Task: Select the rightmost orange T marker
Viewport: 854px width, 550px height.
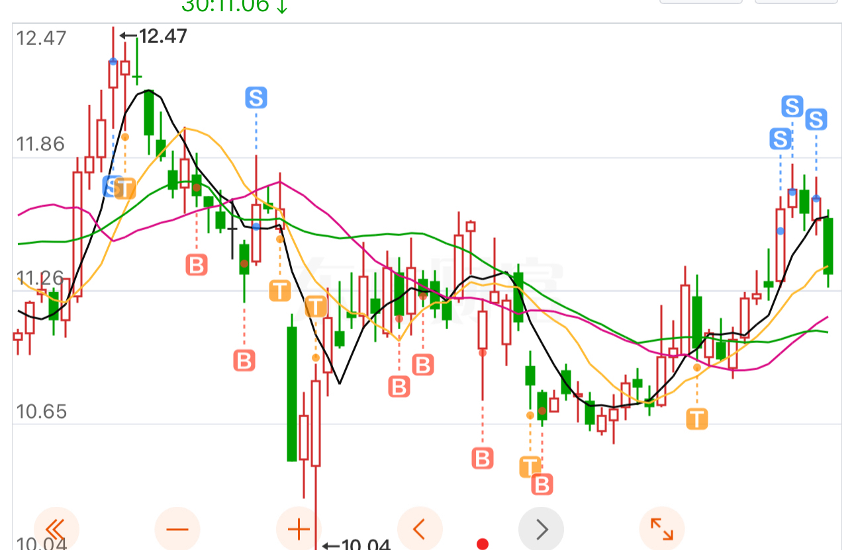Action: pyautogui.click(x=696, y=419)
